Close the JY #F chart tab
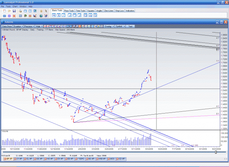 pos(15,159)
